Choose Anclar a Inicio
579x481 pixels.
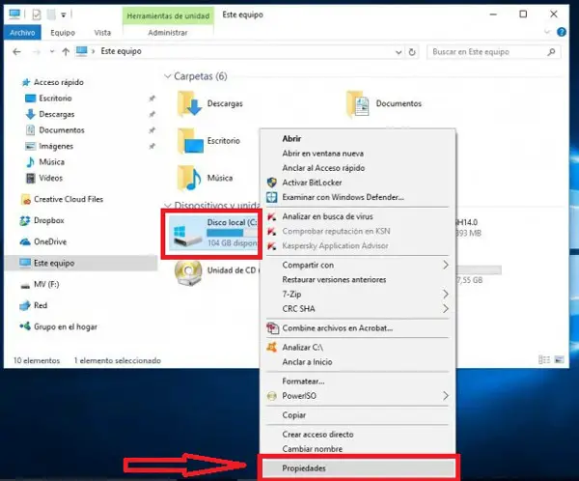(307, 362)
